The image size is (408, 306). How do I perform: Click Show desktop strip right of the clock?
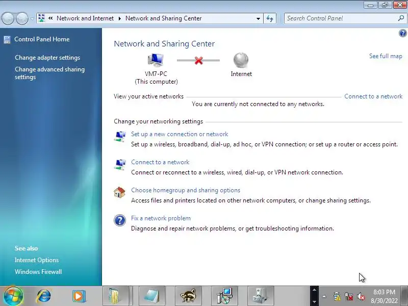404,296
